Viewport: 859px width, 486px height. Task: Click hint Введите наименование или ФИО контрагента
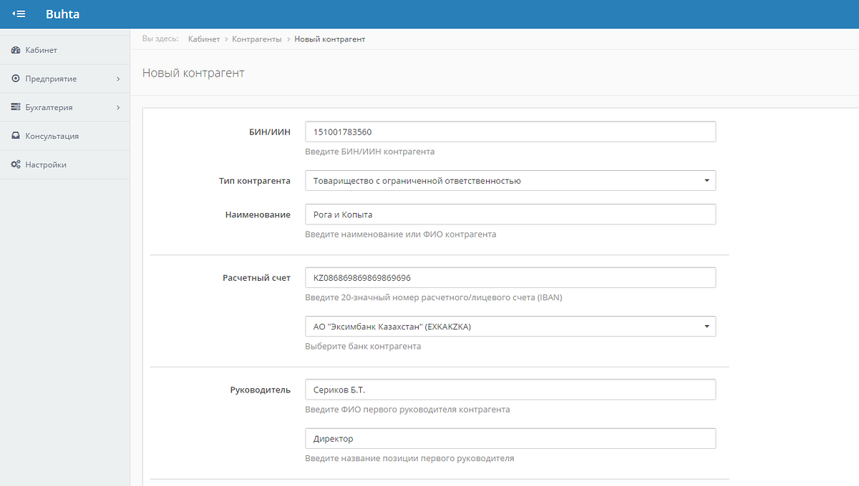tap(400, 234)
